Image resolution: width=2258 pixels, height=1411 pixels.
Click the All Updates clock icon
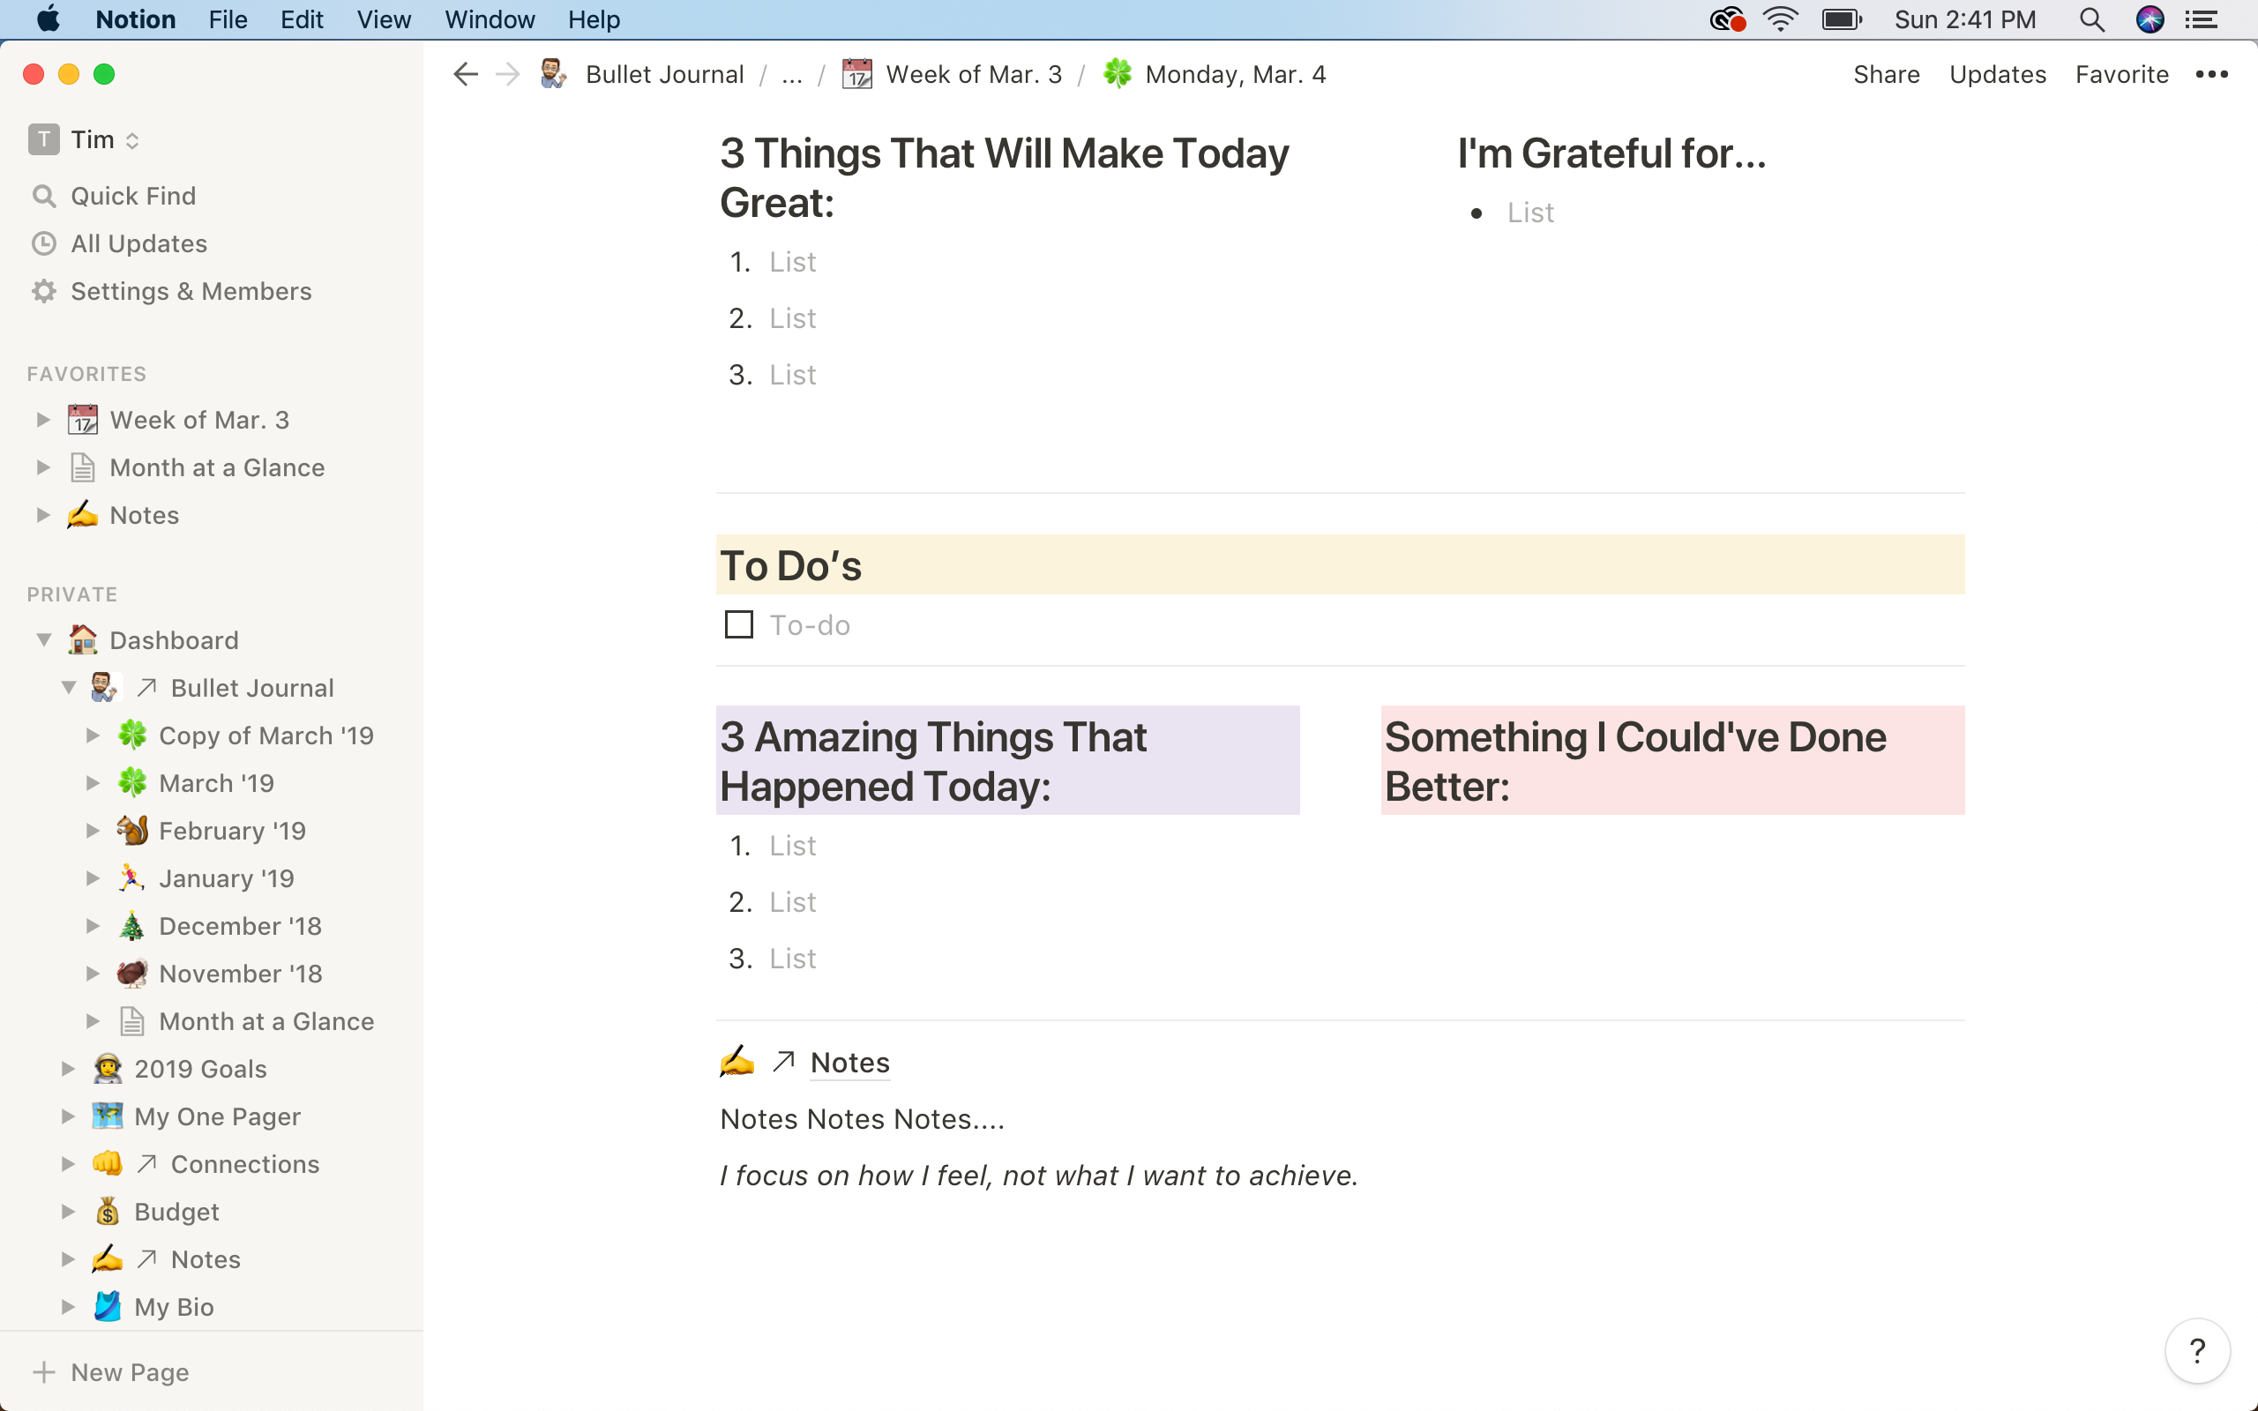[44, 243]
